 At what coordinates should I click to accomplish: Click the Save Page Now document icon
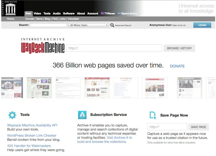pos(153,115)
